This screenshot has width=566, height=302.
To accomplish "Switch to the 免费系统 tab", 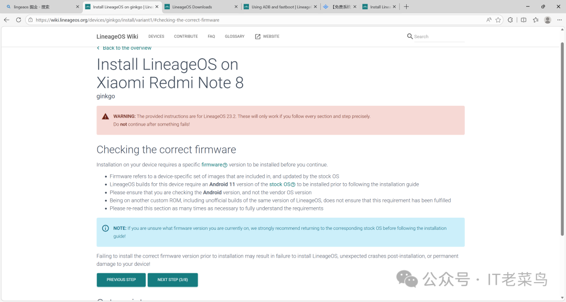I will point(340,6).
